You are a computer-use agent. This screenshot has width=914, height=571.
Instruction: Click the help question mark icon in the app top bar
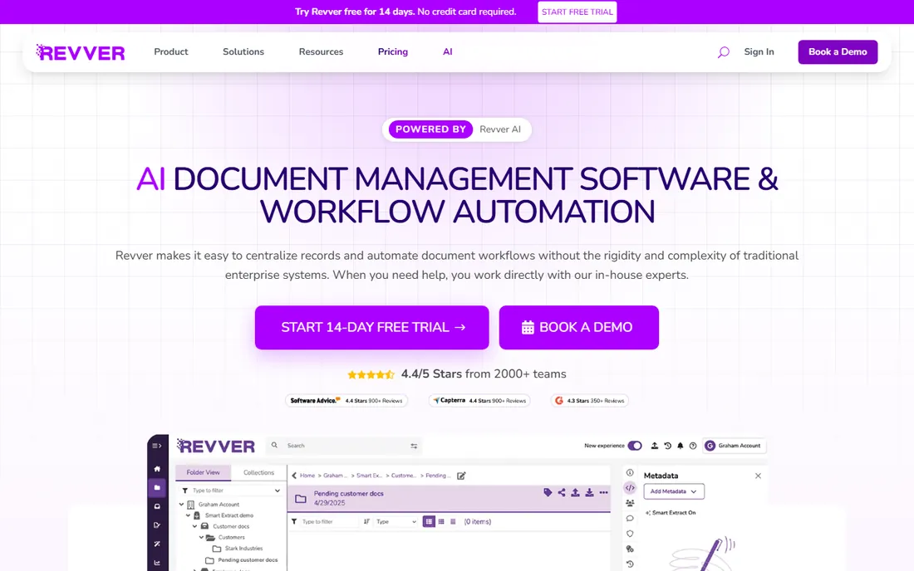tap(693, 446)
